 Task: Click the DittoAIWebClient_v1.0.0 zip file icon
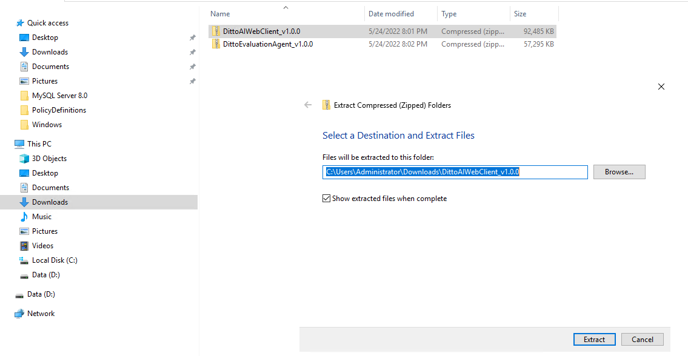[215, 31]
